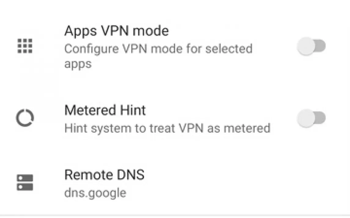
Task: Click the Remote DNS server icon
Action: click(x=25, y=182)
